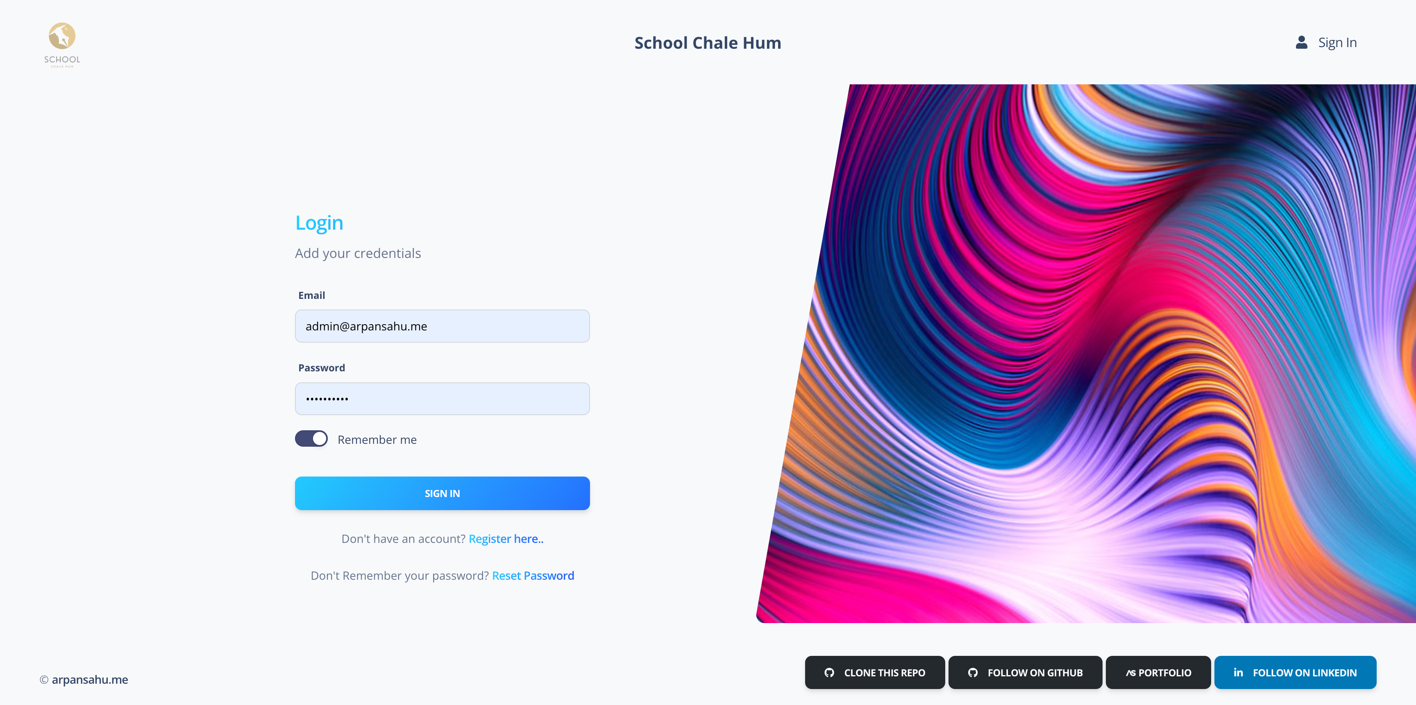The image size is (1416, 705).
Task: Click the Remember me label text
Action: 377,440
